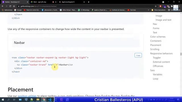Open the Panel de control bookmark
The image size is (182, 102).
tap(32, 10)
